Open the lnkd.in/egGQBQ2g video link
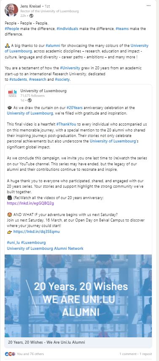Image resolution: width=159 pixels, height=361 pixels. [x=30, y=203]
